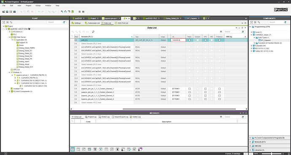
Task: Show the Import Export Log
Action: (120, 117)
